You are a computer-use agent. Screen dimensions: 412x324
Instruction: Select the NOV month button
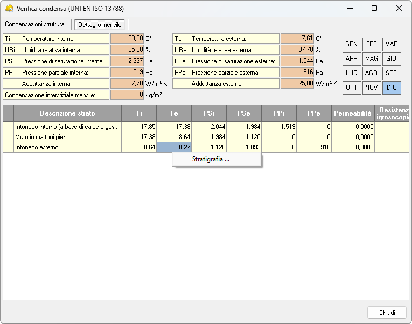[372, 88]
